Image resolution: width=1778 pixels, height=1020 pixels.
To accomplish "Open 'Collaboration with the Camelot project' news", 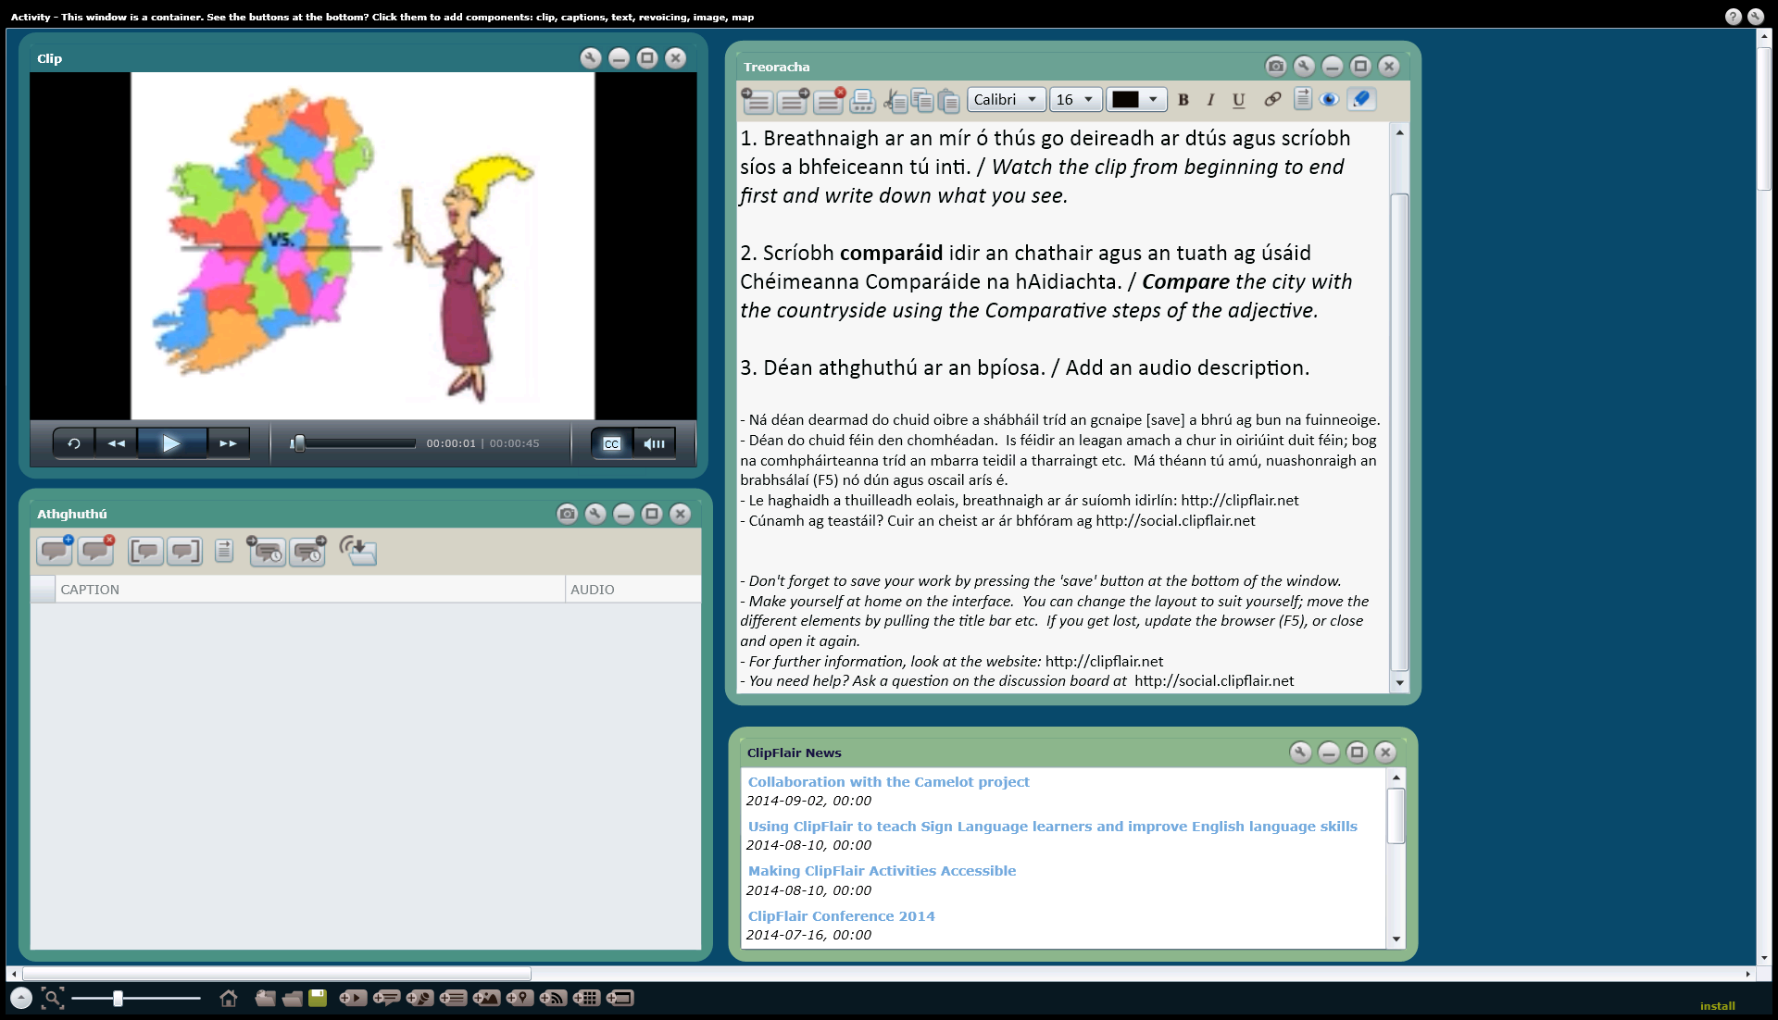I will 888,782.
